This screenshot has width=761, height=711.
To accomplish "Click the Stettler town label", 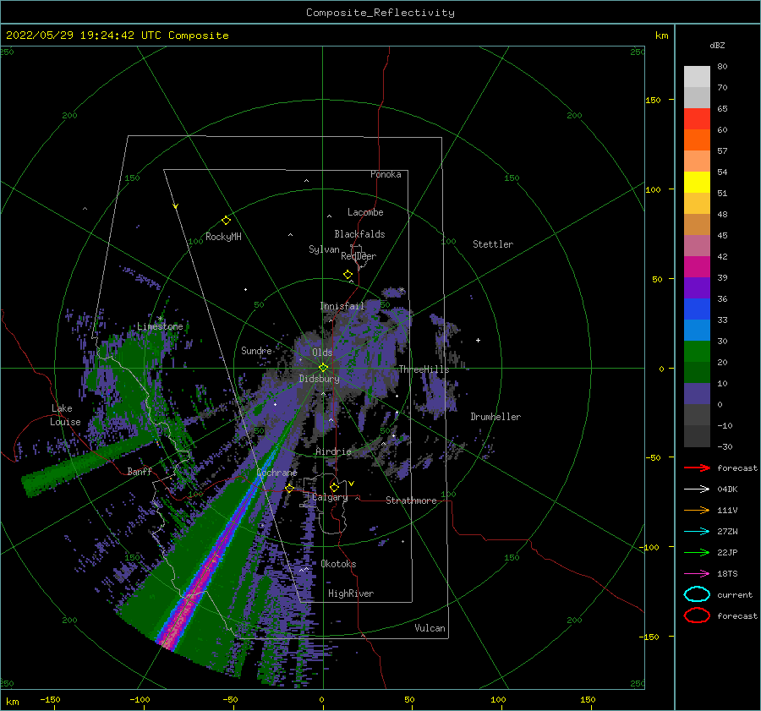I will coord(493,244).
